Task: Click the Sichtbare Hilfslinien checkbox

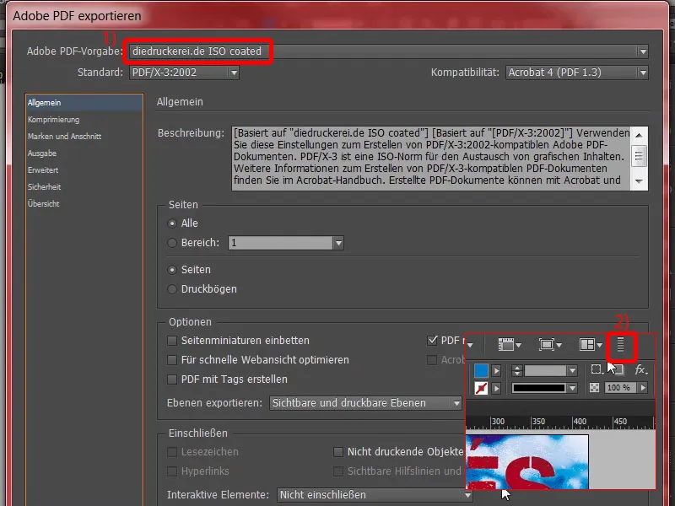Action: point(338,471)
